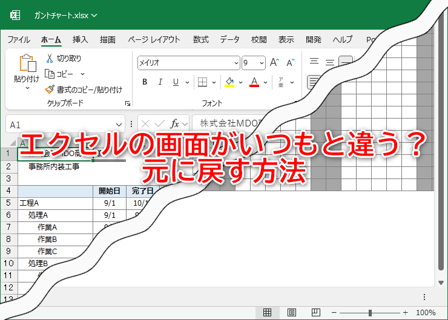The image size is (448, 320).
Task: Click the fx insert function icon
Action: tap(174, 124)
